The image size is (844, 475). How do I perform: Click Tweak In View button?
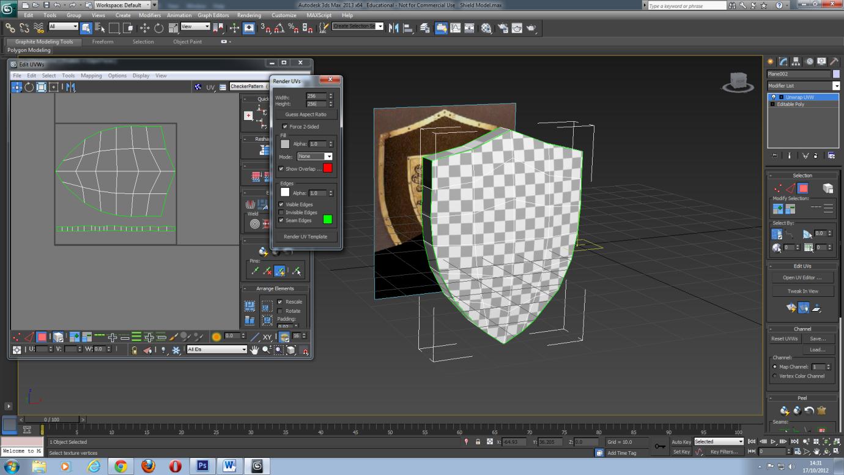point(802,291)
